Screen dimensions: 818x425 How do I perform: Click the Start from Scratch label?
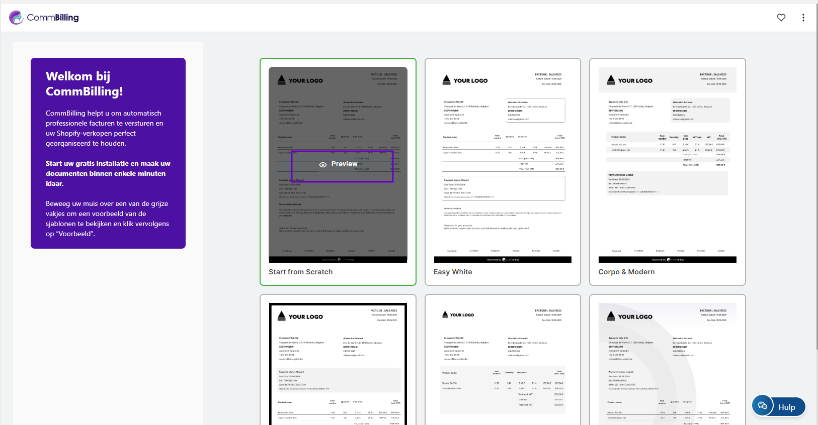(300, 272)
